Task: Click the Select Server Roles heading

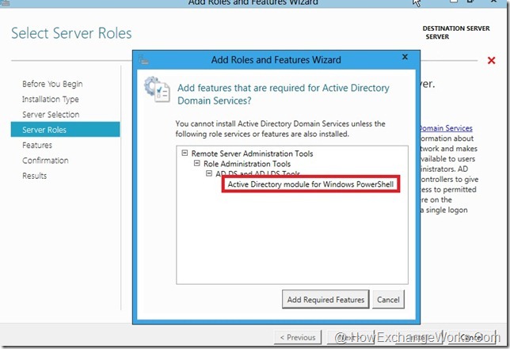Action: point(71,33)
